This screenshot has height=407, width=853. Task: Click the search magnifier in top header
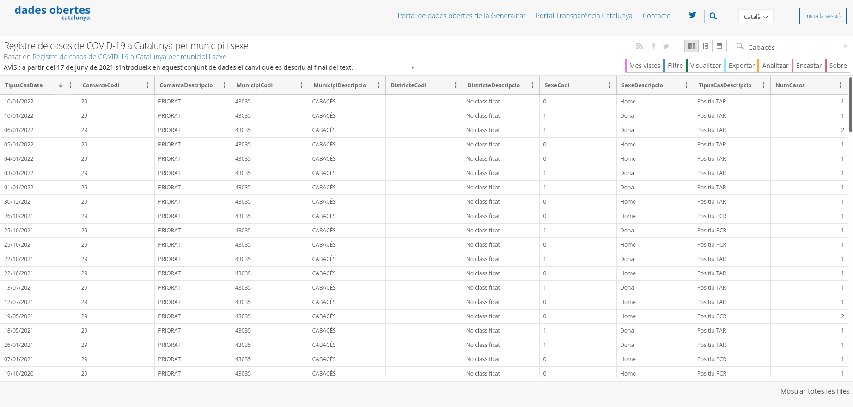pyautogui.click(x=713, y=16)
